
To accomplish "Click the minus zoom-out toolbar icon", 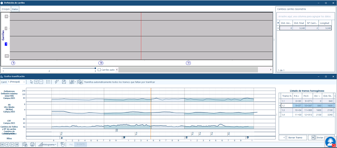I will pos(41,82).
